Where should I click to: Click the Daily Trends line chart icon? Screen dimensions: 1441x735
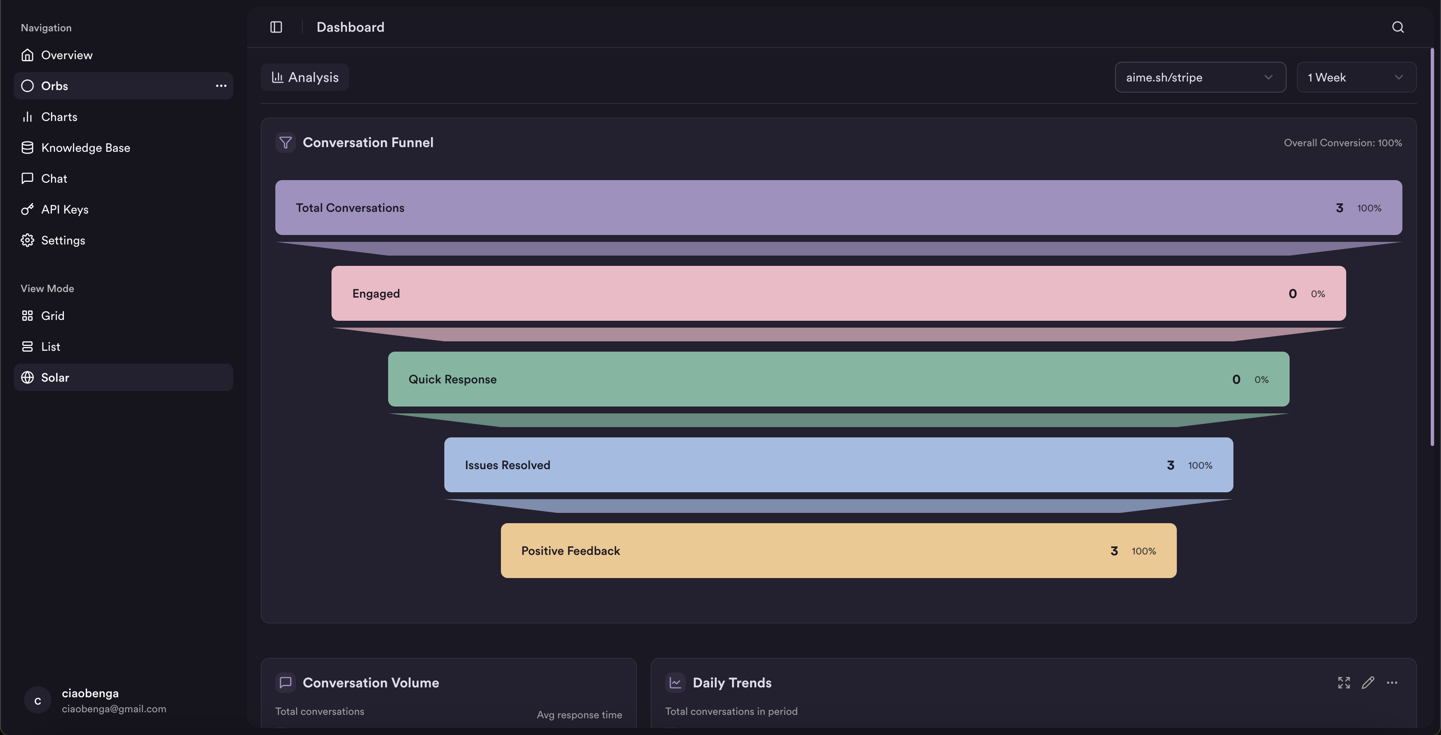coord(675,682)
